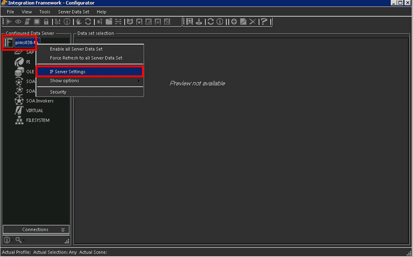Click the Actual Scene status text
This screenshot has height=257, width=413.
[93, 252]
